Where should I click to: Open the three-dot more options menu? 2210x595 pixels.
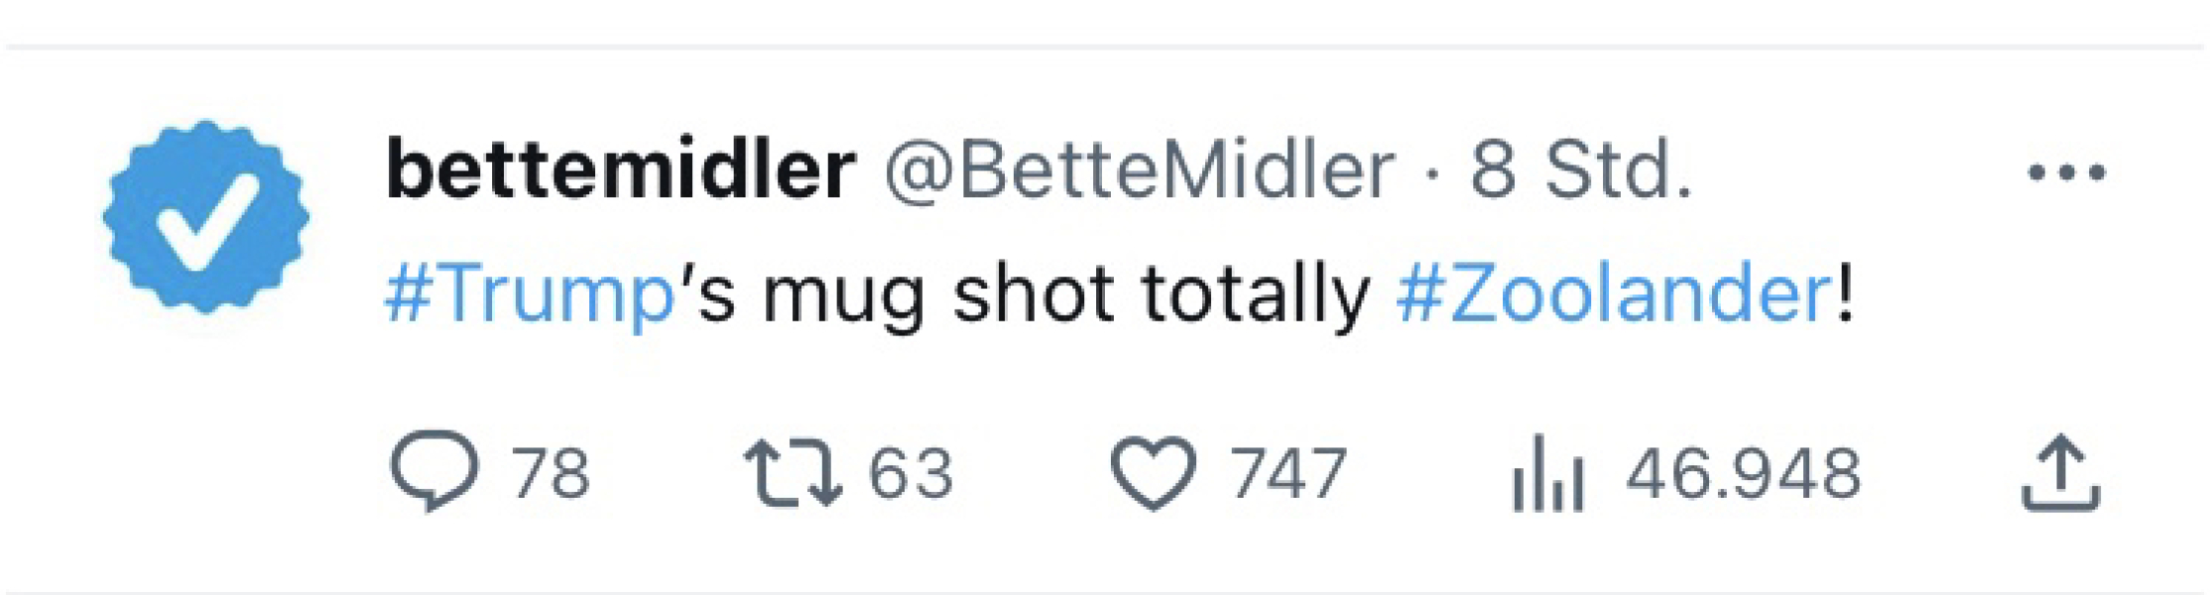[x=2066, y=173]
